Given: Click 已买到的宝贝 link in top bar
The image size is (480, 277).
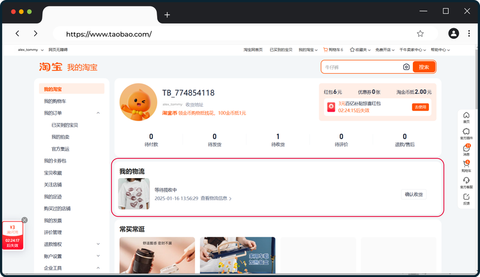Looking at the screenshot, I should point(281,50).
